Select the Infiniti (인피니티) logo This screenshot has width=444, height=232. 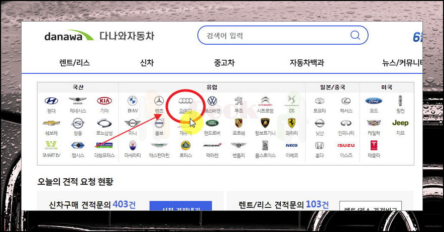pyautogui.click(x=346, y=123)
